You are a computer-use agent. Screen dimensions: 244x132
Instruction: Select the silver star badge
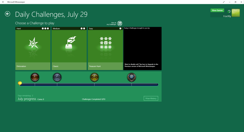pos(57,77)
